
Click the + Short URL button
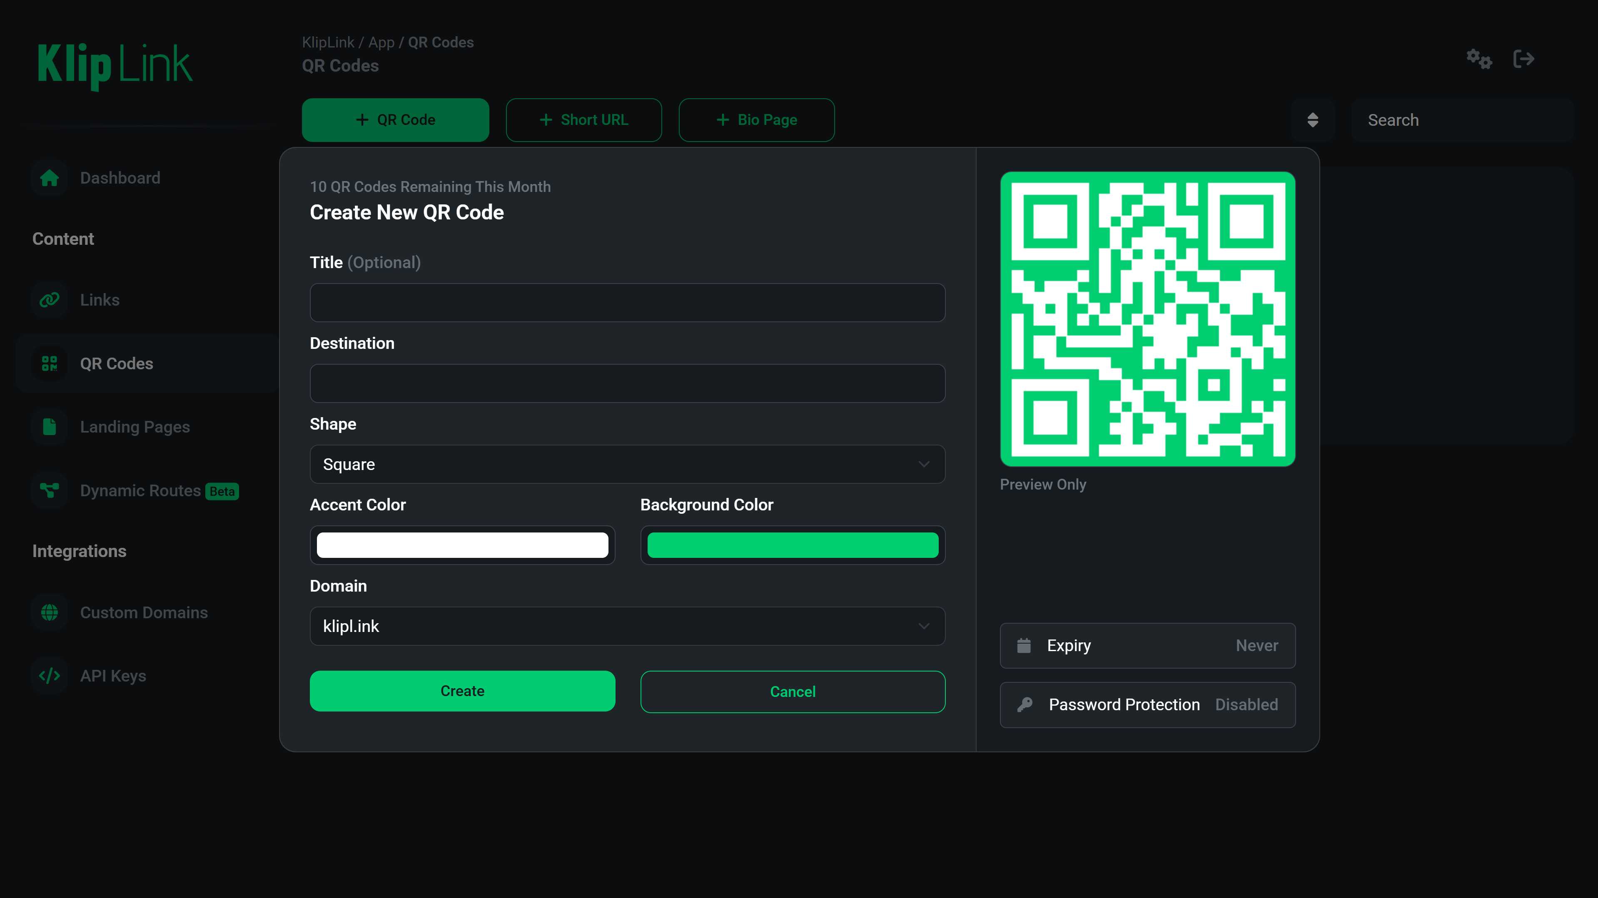click(x=584, y=120)
